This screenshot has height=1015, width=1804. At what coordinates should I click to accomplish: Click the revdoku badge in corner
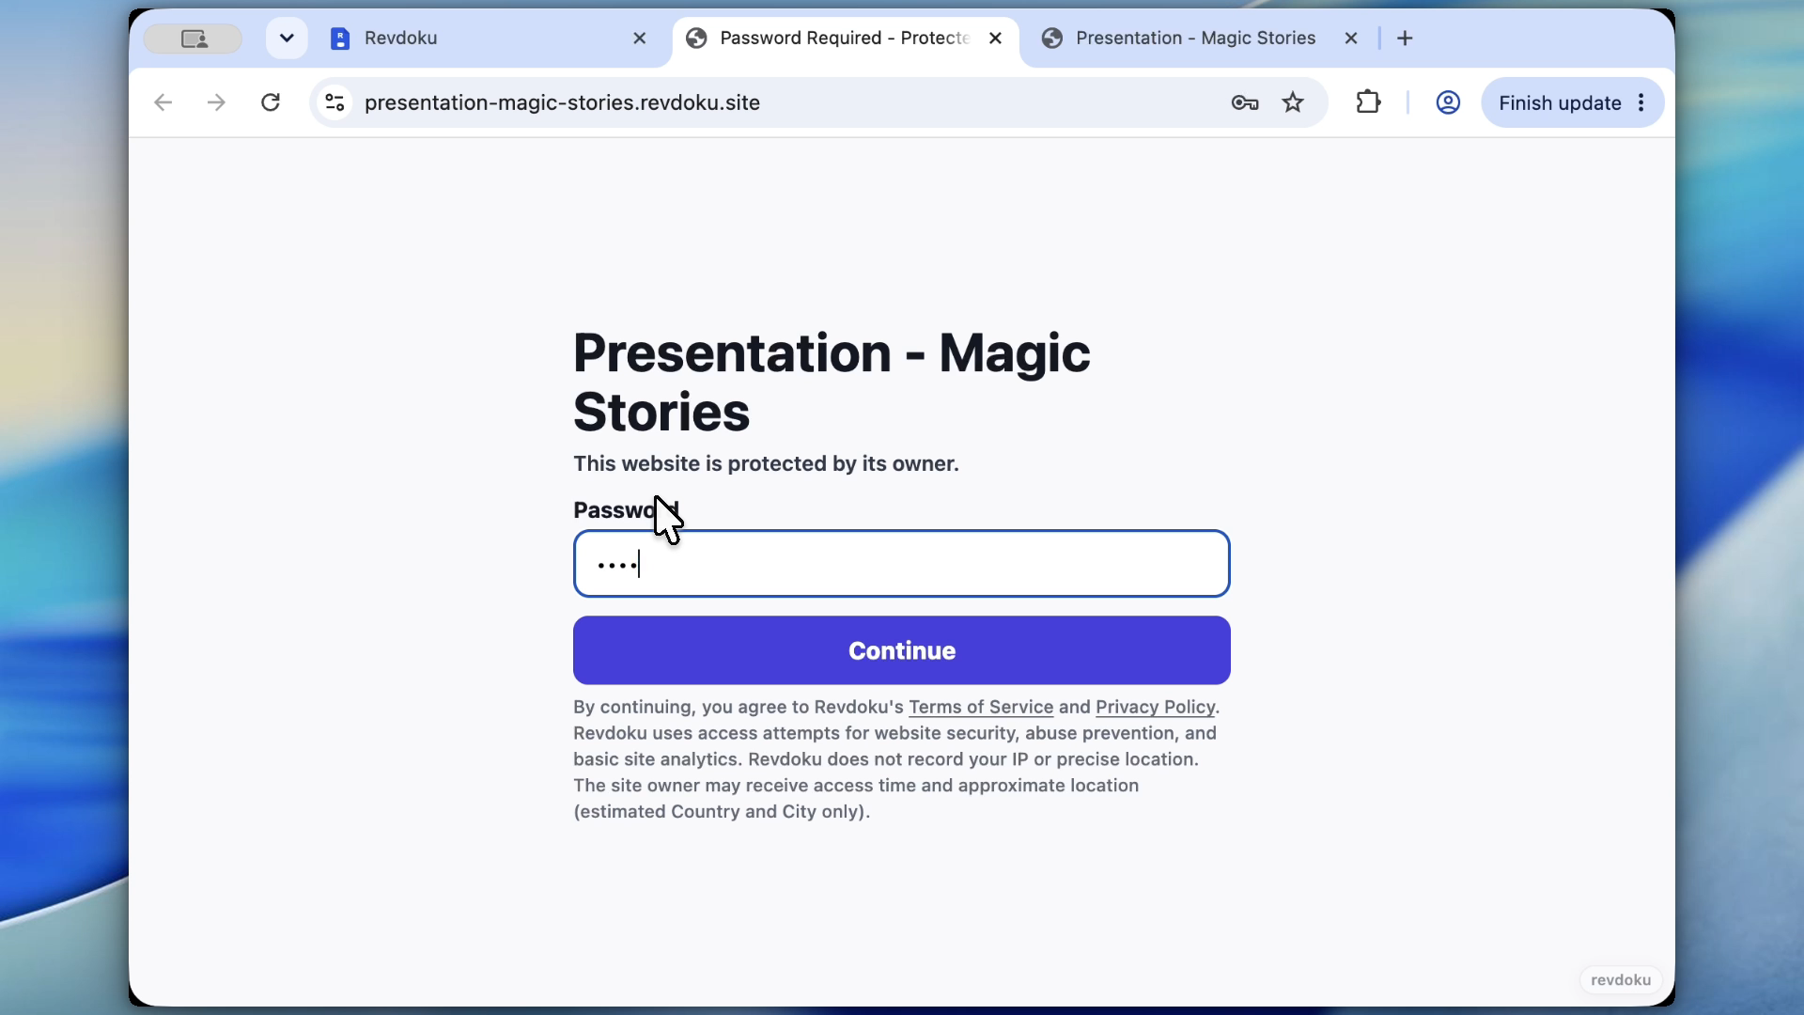click(1621, 980)
